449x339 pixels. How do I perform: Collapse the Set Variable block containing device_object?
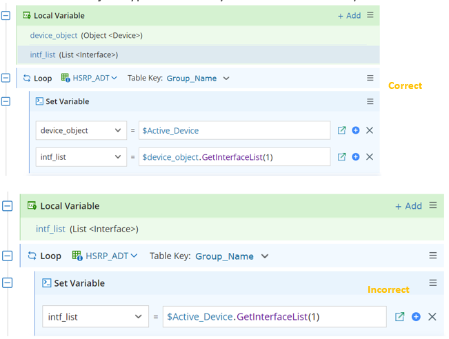coord(6,101)
